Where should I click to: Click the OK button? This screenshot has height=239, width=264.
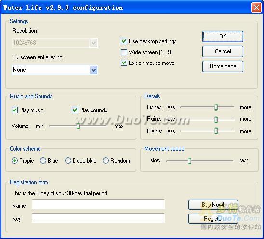coord(223,37)
